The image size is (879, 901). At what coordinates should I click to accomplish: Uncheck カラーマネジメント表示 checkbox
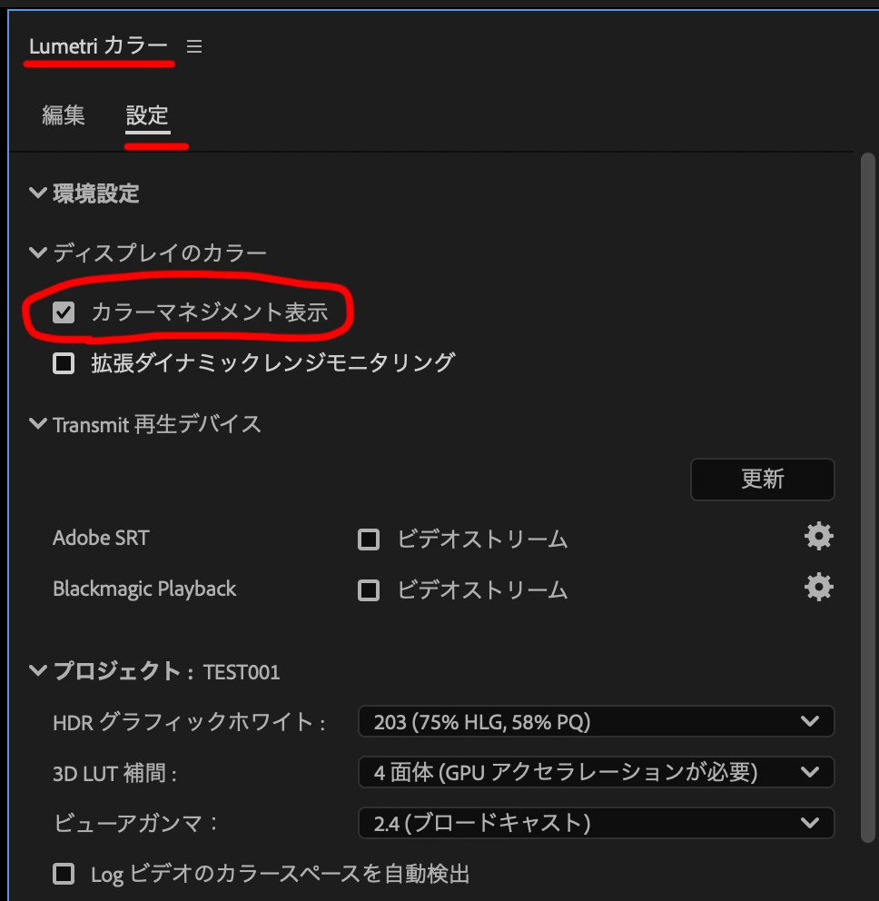tap(64, 312)
